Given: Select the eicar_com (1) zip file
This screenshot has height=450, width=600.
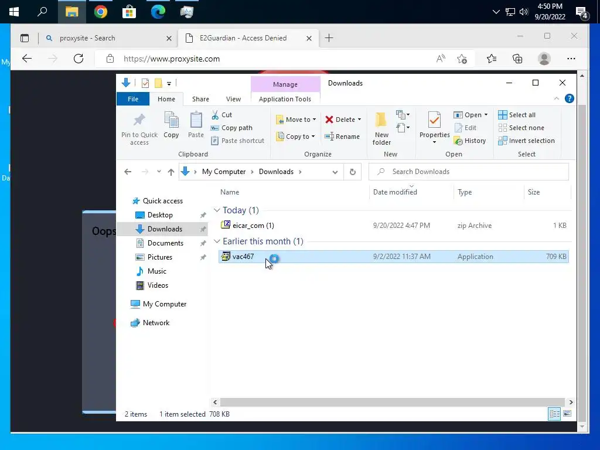Looking at the screenshot, I should [393, 226].
